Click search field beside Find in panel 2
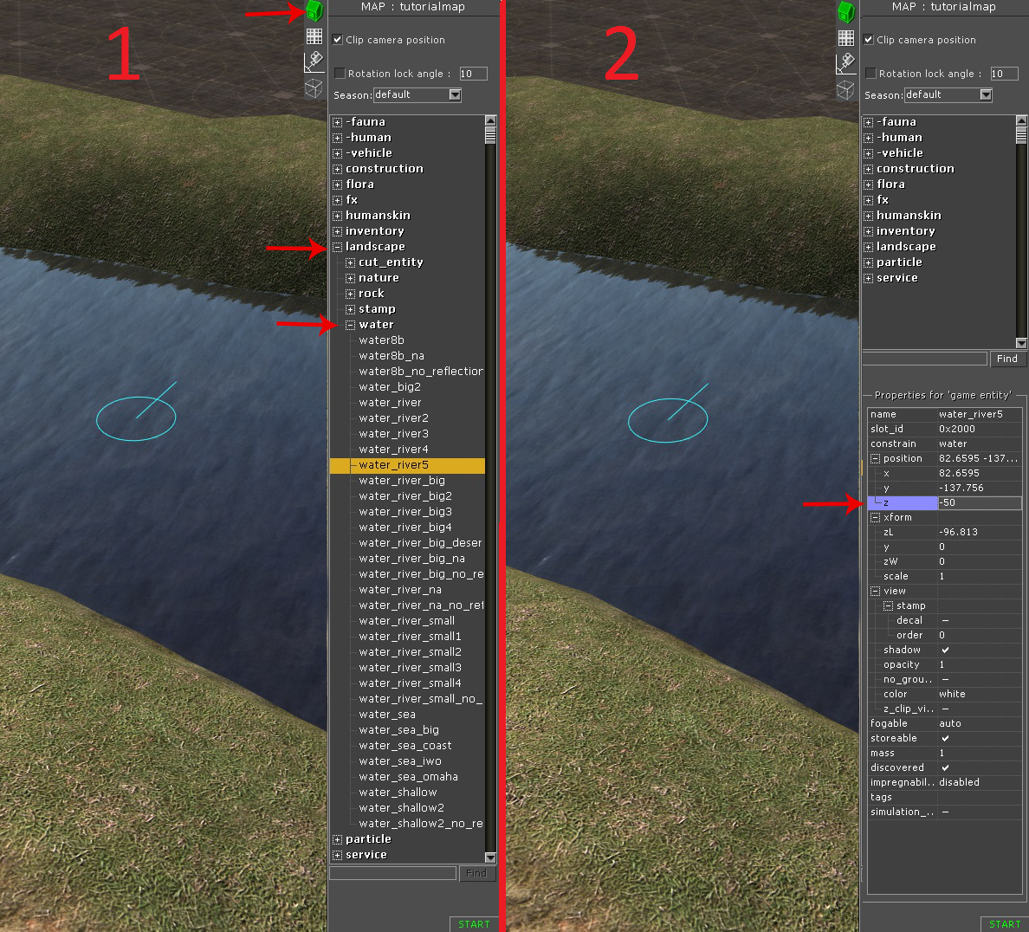Screen dimensions: 1029x932 [x=925, y=359]
